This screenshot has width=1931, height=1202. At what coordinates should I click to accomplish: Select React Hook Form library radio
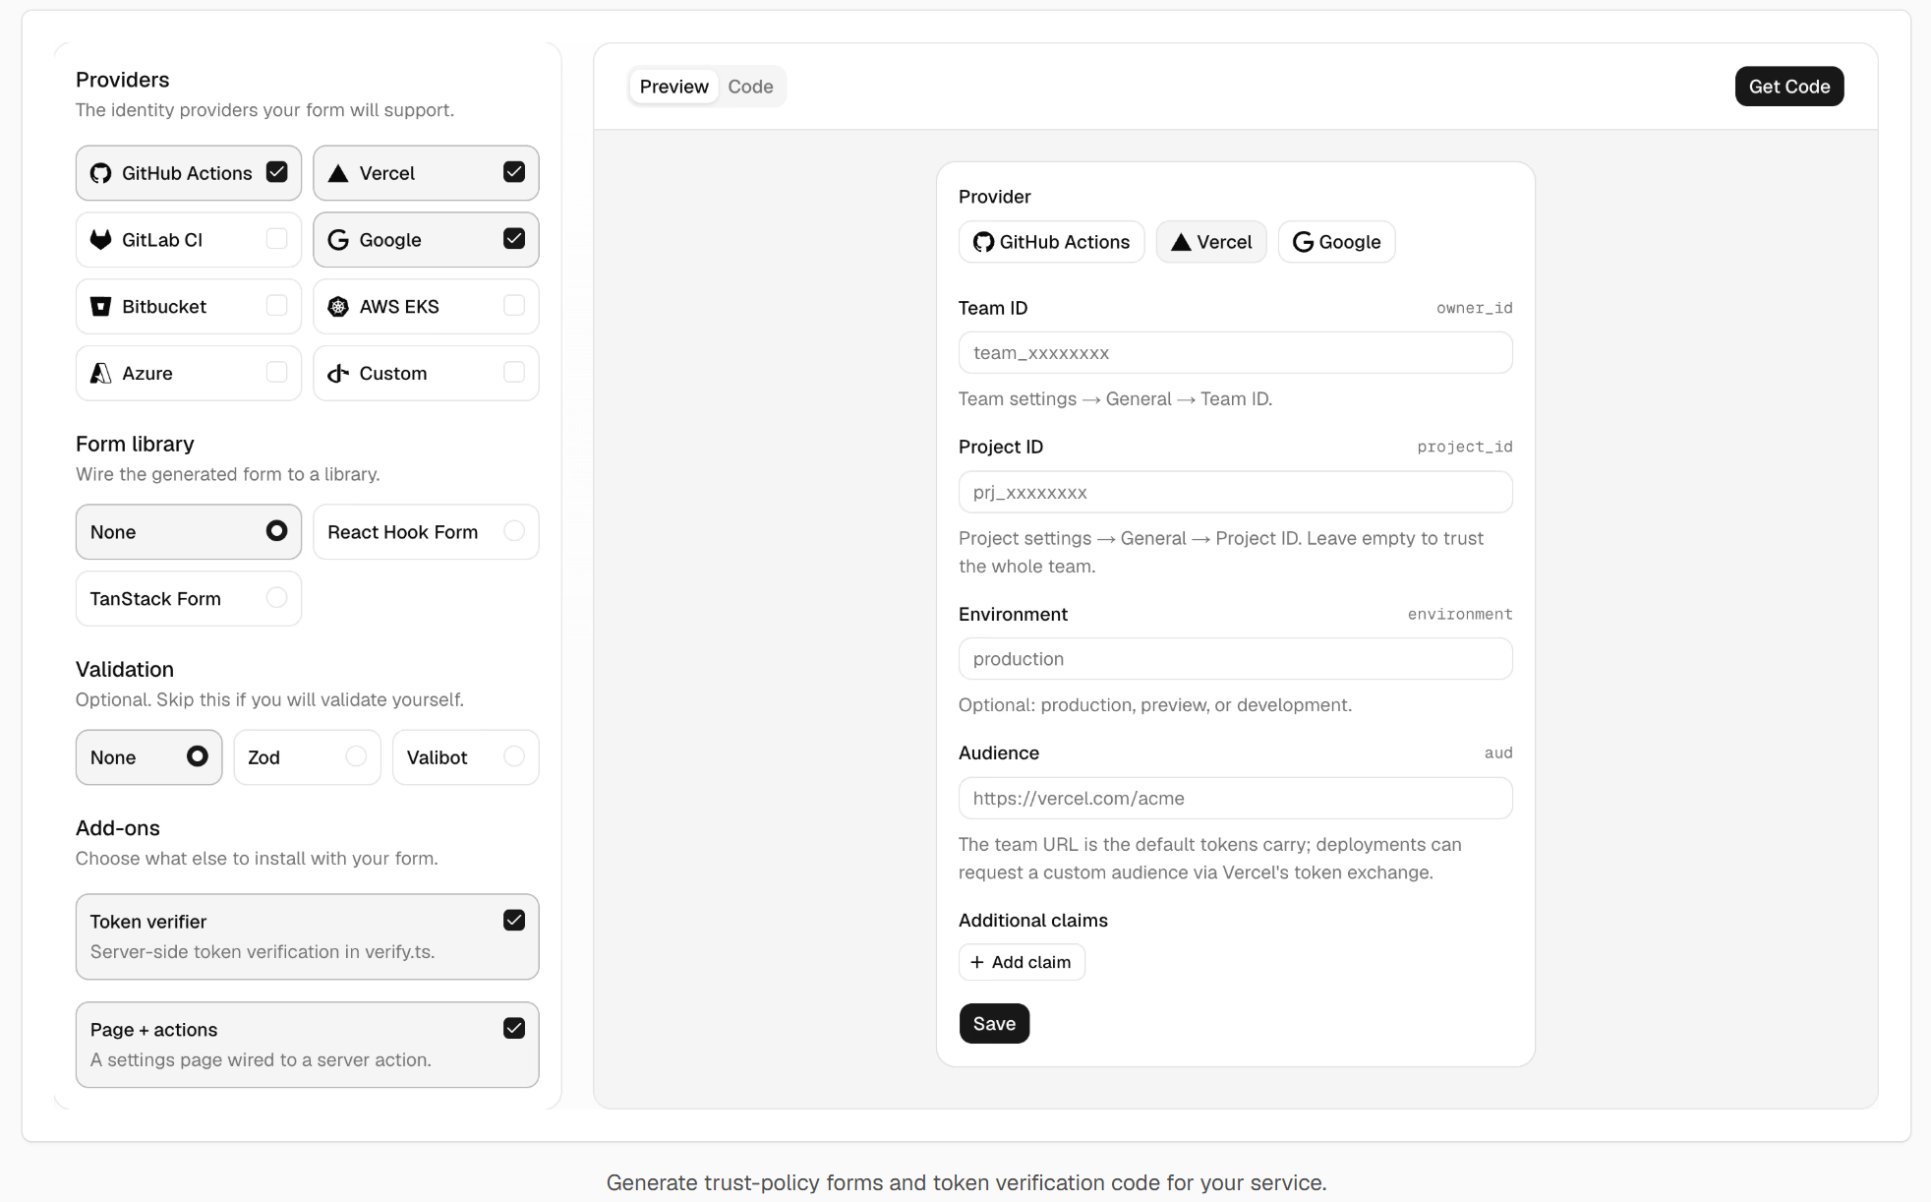[x=514, y=531]
